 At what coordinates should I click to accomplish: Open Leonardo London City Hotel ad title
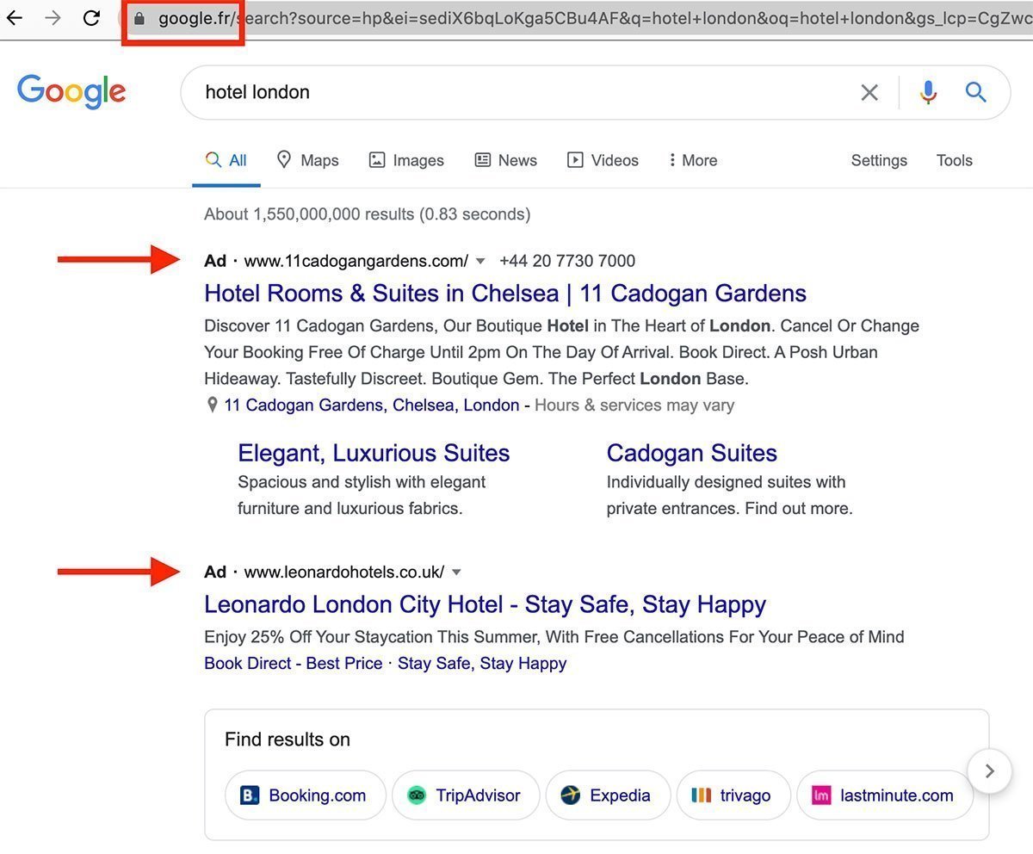485,604
